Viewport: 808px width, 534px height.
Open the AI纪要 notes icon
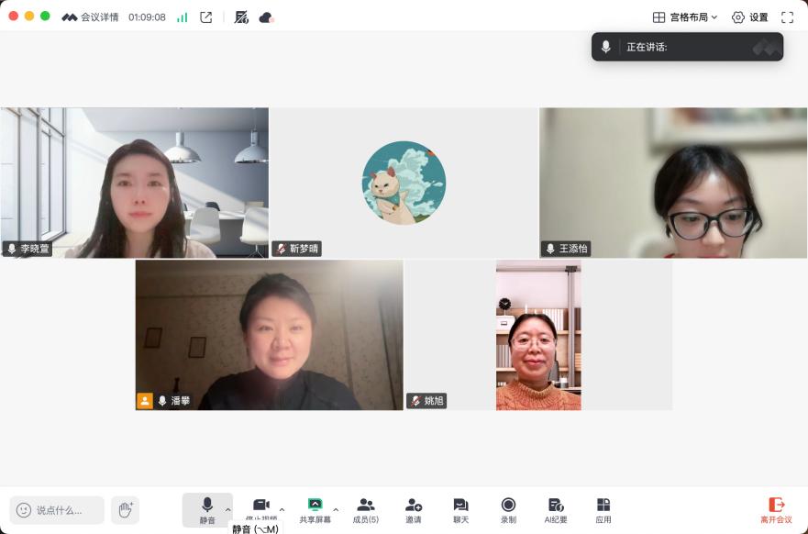pyautogui.click(x=556, y=509)
